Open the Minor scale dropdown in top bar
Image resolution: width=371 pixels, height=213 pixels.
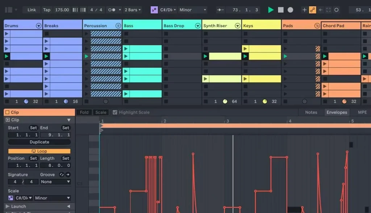[x=193, y=10]
